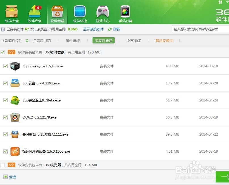Uncheck 360安全卫士9.7Beta.exe checkbox

point(5,100)
